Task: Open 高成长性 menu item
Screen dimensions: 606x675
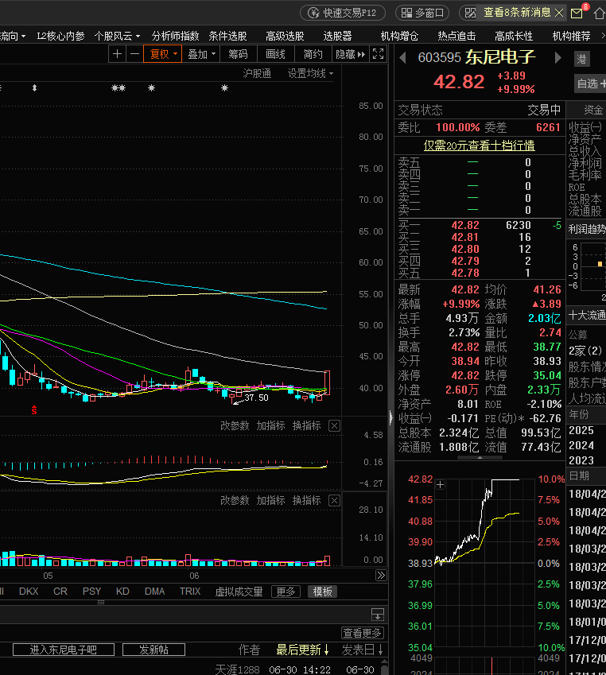Action: click(514, 36)
